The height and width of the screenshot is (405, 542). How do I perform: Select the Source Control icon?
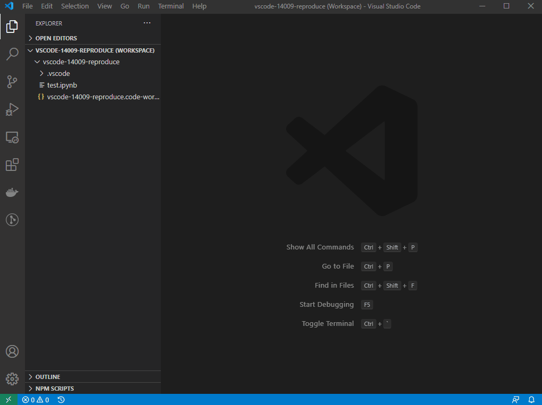pyautogui.click(x=12, y=82)
